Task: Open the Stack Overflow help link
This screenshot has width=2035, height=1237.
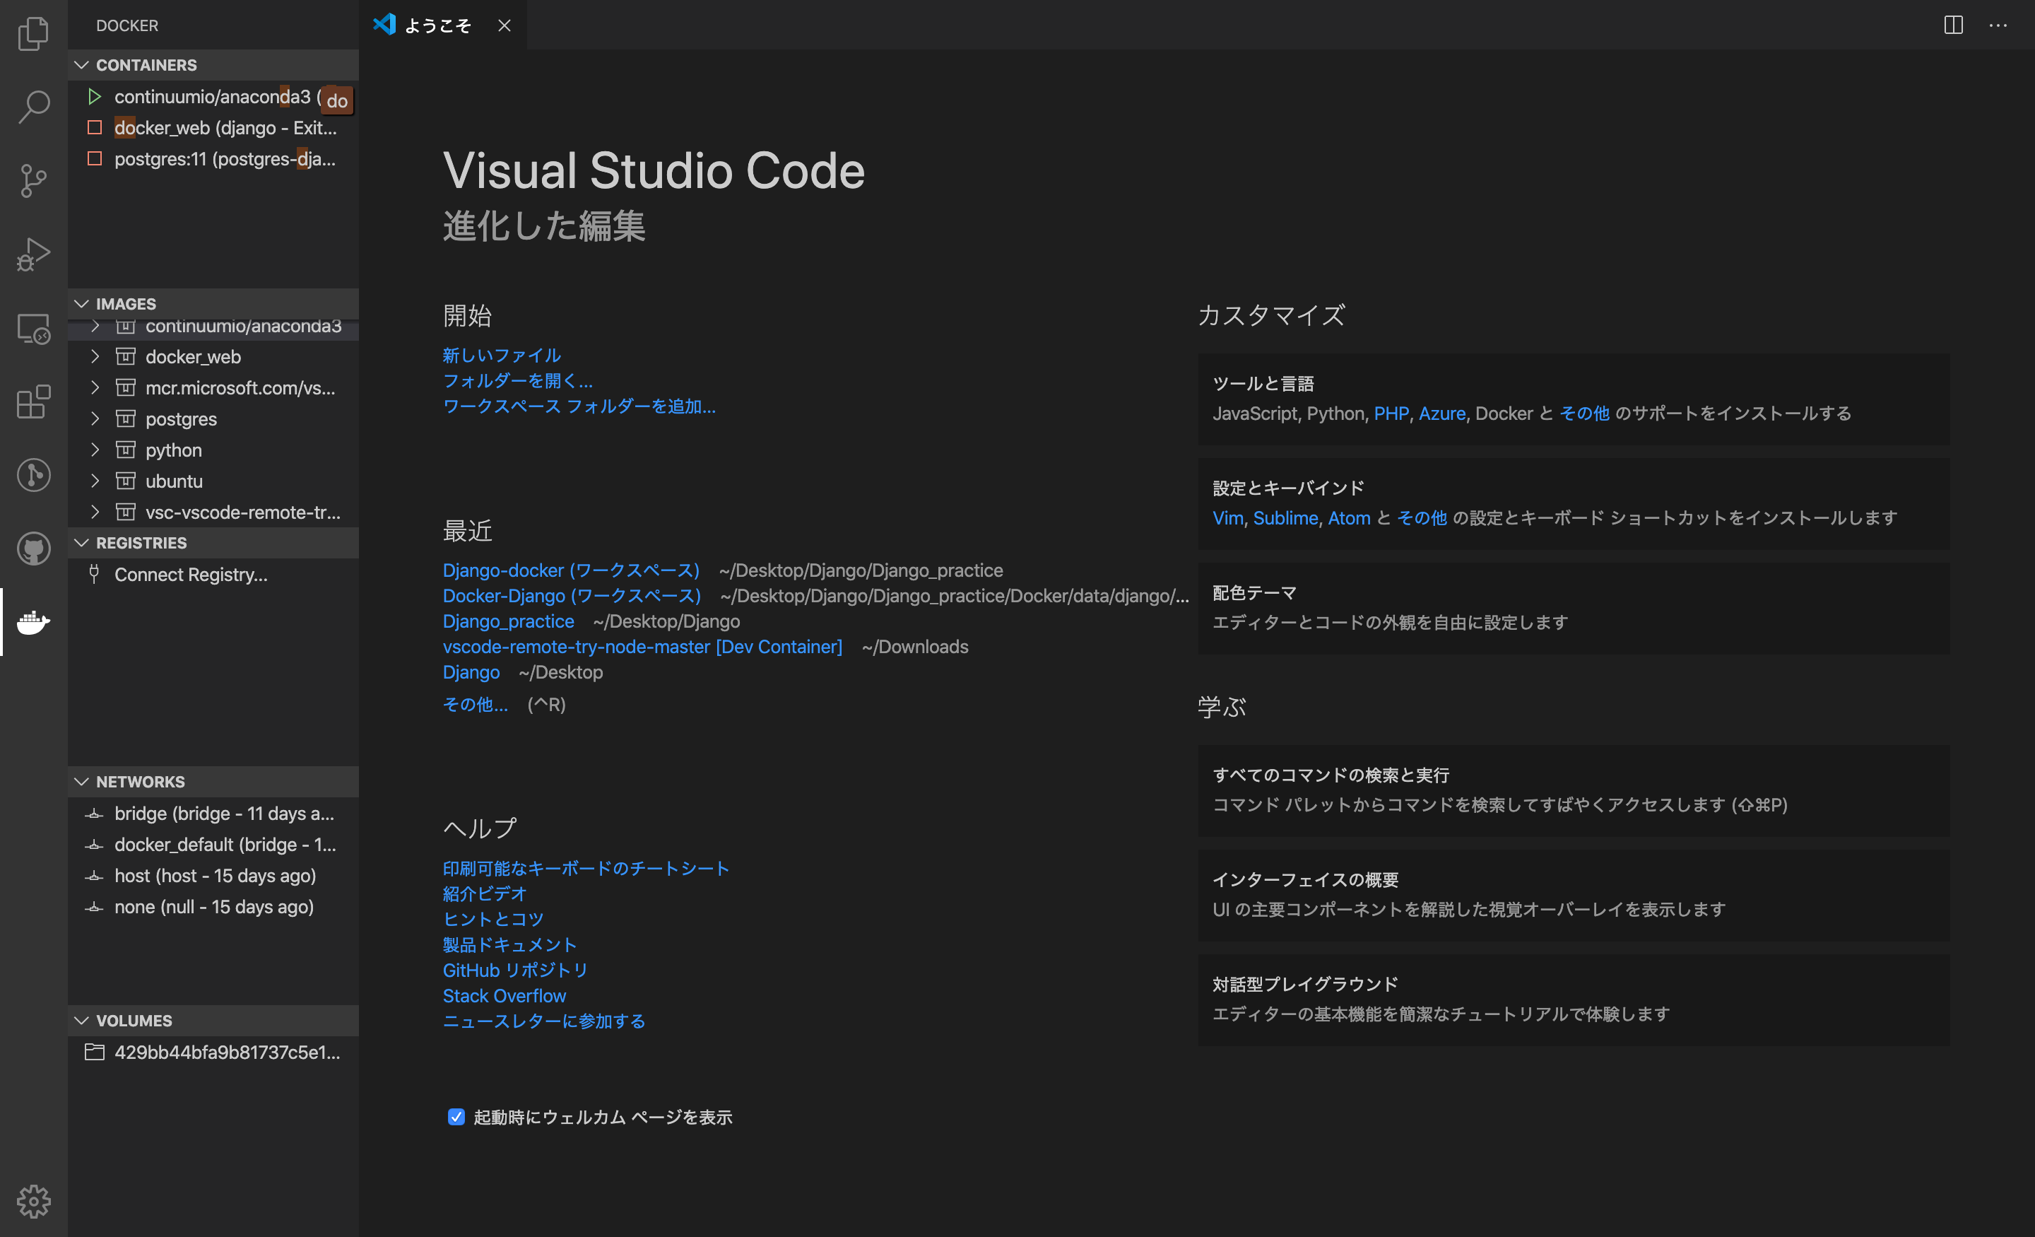Action: [504, 996]
